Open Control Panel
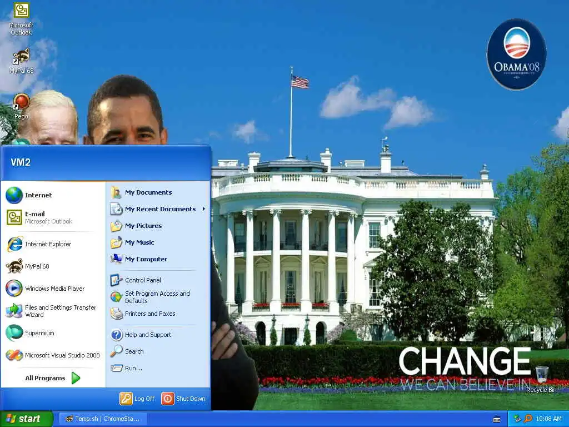Viewport: 569px width, 427px height. pos(158,280)
